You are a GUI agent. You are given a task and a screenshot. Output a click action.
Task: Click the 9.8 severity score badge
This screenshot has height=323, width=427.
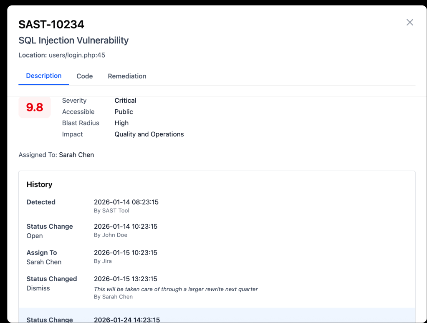click(x=35, y=107)
